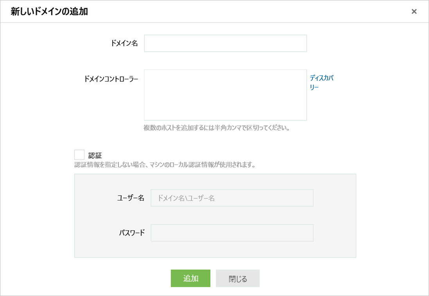Viewport: 429px width, 296px height.
Task: Click the 新しいドメインの追加 dialog title
Action: (49, 12)
